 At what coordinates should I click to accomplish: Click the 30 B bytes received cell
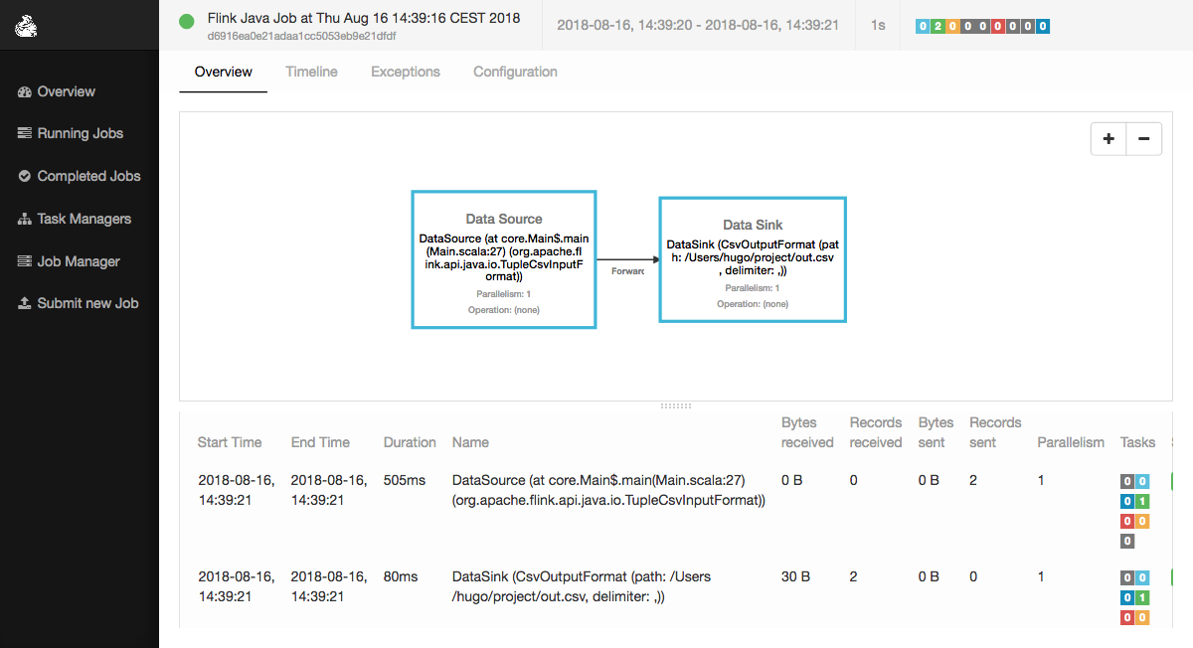pyautogui.click(x=796, y=576)
